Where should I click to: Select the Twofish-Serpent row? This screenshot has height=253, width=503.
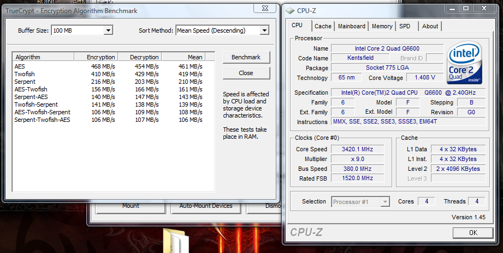(109, 105)
